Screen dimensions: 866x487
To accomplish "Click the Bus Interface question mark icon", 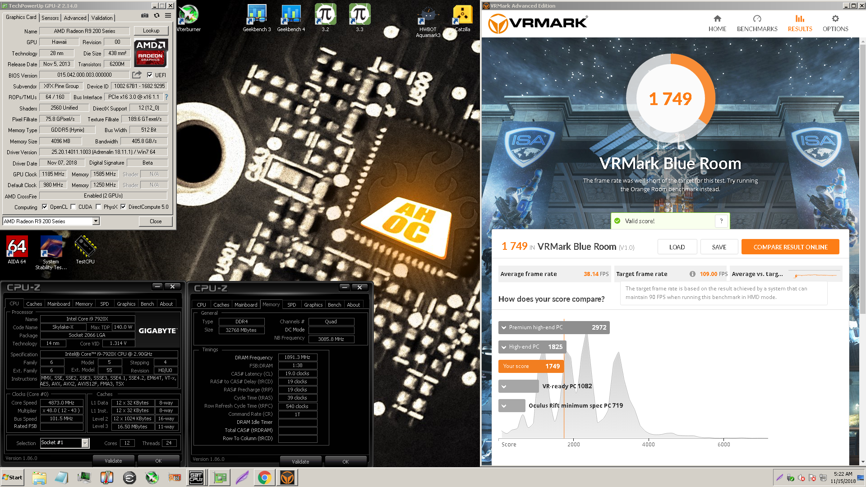I will (x=166, y=97).
